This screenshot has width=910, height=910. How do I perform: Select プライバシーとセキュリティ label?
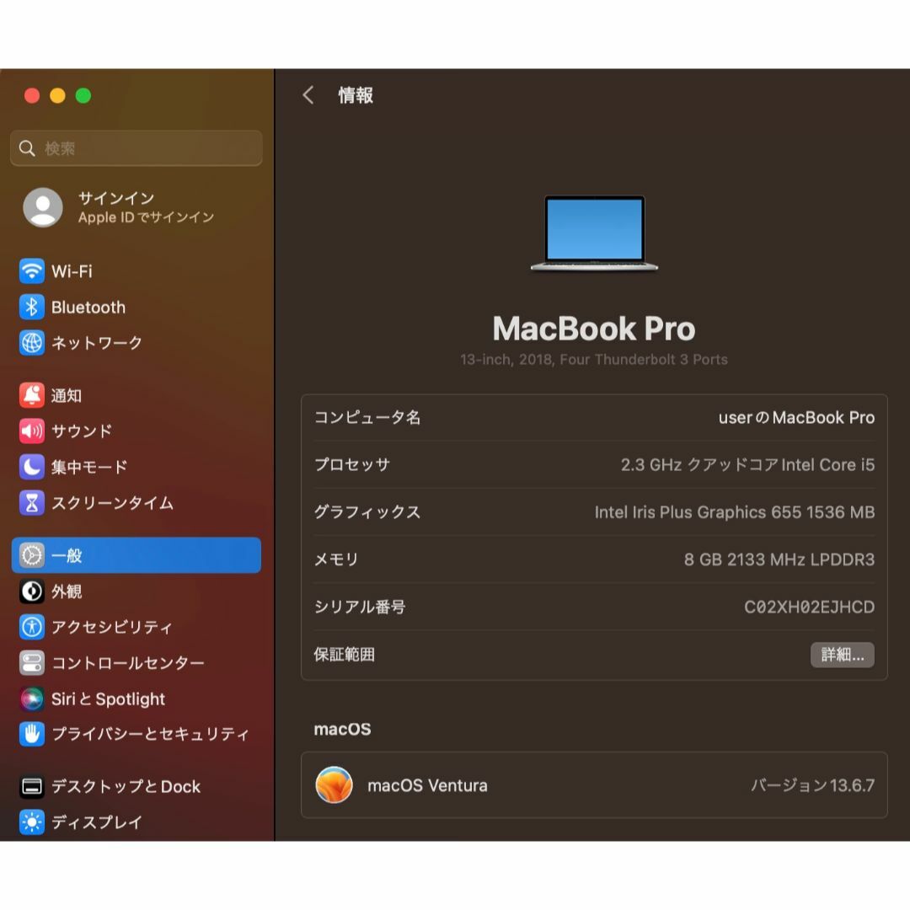click(x=150, y=734)
